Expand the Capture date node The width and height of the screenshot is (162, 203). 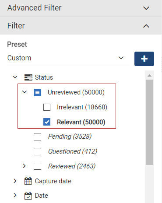click(15, 181)
